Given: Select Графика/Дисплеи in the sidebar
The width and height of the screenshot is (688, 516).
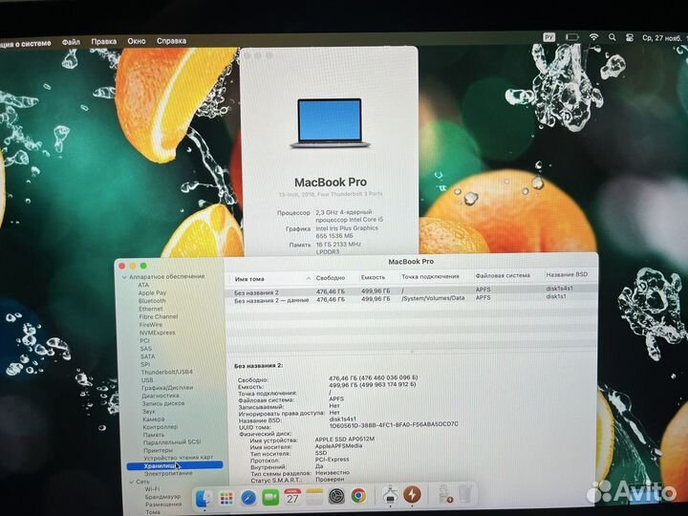Looking at the screenshot, I should click(x=167, y=388).
